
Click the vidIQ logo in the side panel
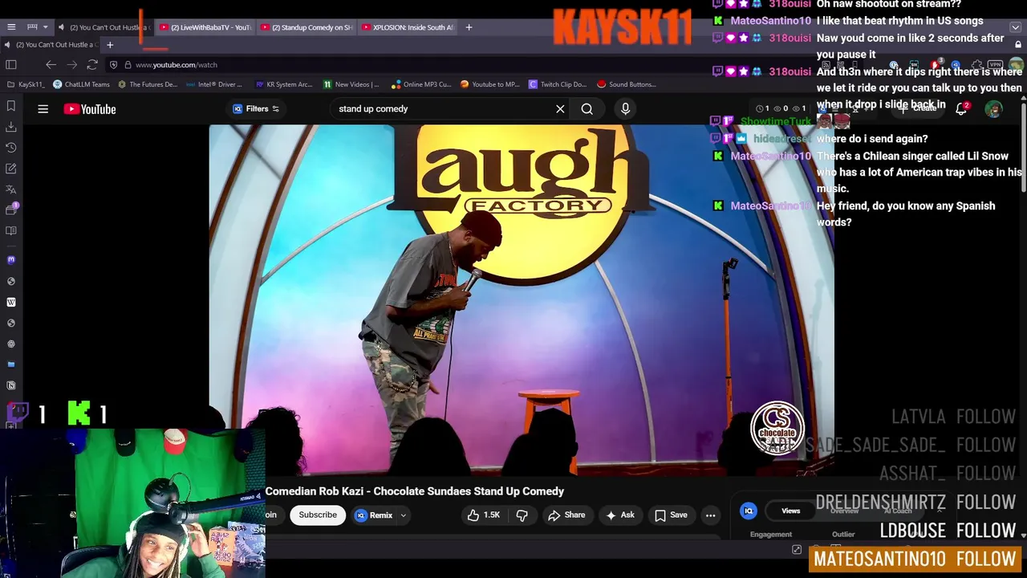(748, 511)
